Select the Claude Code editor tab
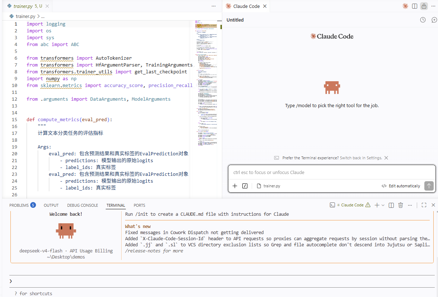 (246, 6)
